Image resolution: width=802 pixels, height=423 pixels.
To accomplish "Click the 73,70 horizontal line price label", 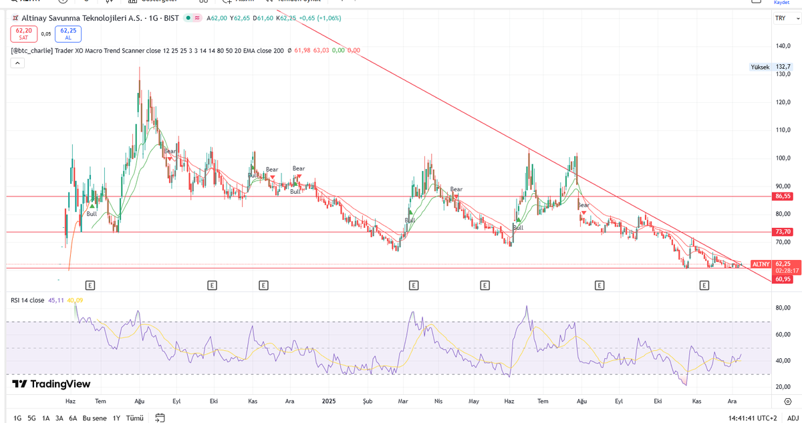I will click(x=783, y=231).
